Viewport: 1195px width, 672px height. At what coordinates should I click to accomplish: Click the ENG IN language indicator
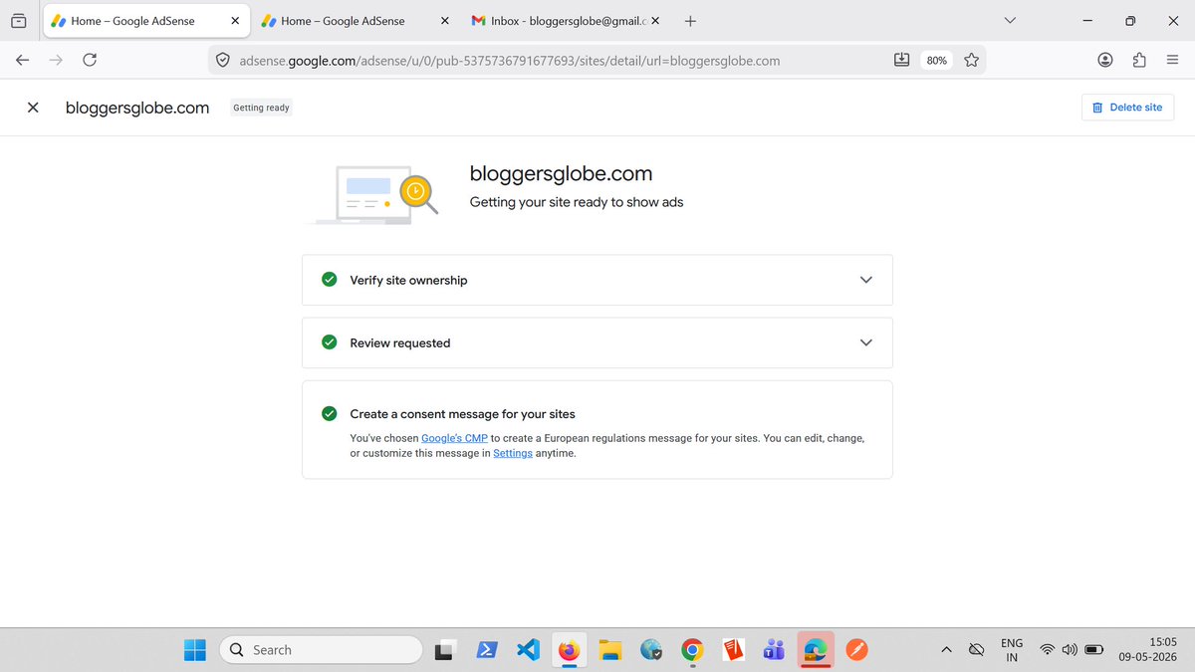(1012, 650)
